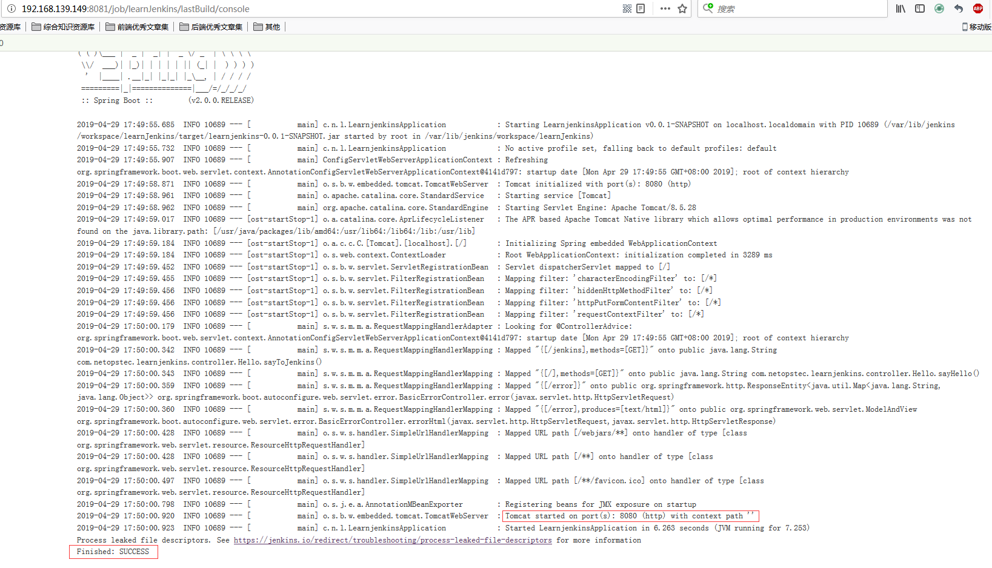Click the QR code icon in the address bar
This screenshot has width=992, height=568.
pos(627,8)
